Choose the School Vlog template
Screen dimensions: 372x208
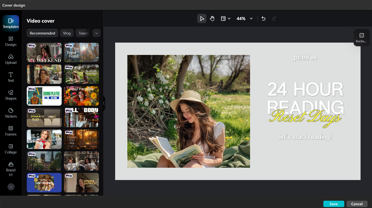point(44,161)
